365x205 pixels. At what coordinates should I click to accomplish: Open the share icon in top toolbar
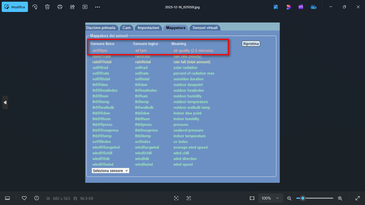click(x=72, y=7)
